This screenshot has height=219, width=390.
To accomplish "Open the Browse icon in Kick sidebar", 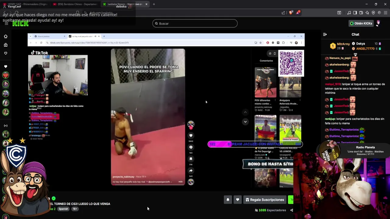I will click(x=5, y=45).
